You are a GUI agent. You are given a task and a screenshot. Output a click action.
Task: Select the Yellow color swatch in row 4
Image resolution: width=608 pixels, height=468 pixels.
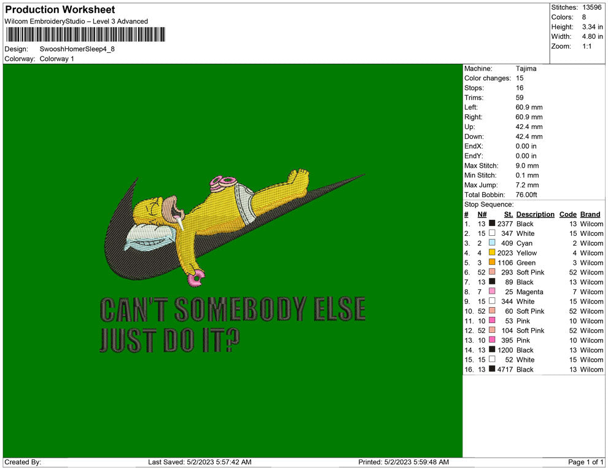click(x=492, y=252)
